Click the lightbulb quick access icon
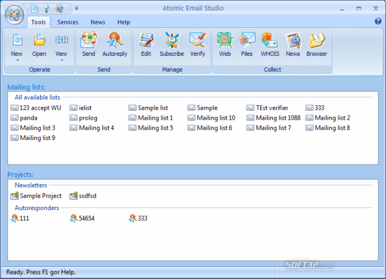386x279 pixels. (46, 9)
